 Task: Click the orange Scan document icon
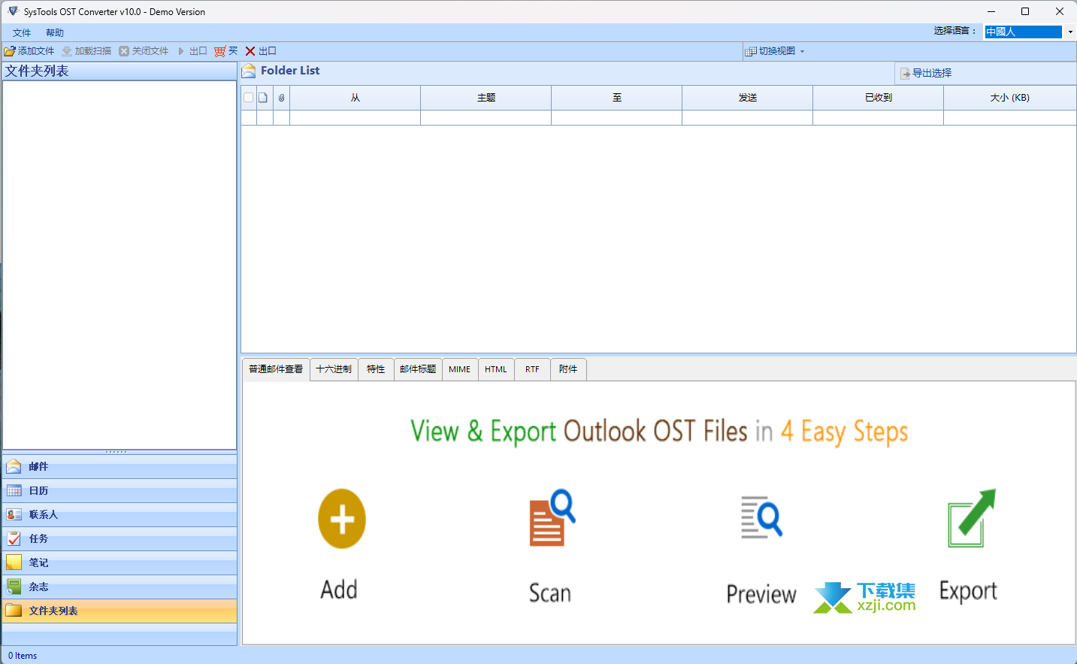552,517
